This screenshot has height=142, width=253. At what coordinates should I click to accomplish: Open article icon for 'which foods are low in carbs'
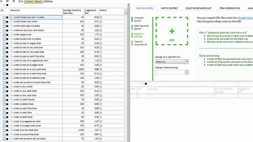coord(101,17)
